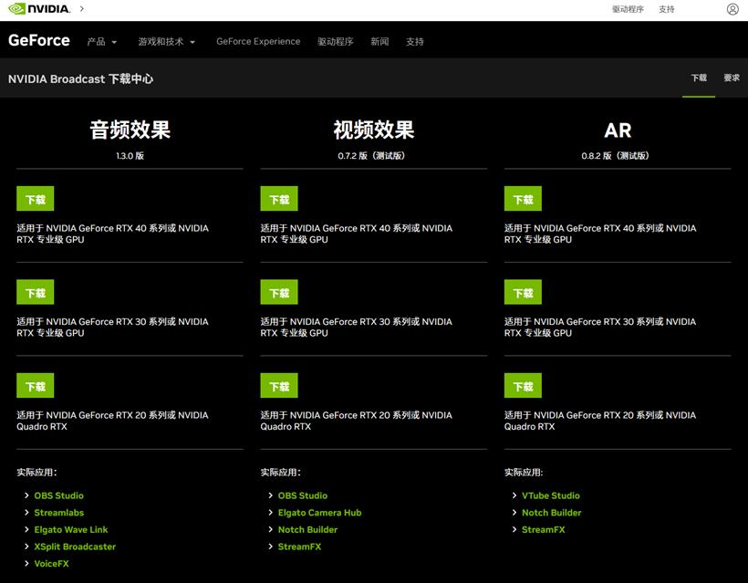Open 支持 in GeForce navigation bar
This screenshot has width=748, height=583.
coord(414,42)
